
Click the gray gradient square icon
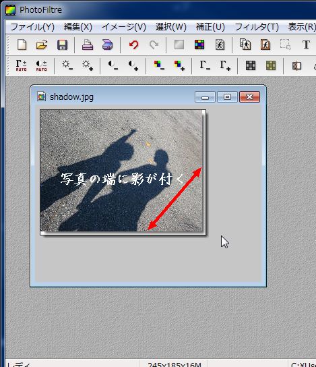179,45
